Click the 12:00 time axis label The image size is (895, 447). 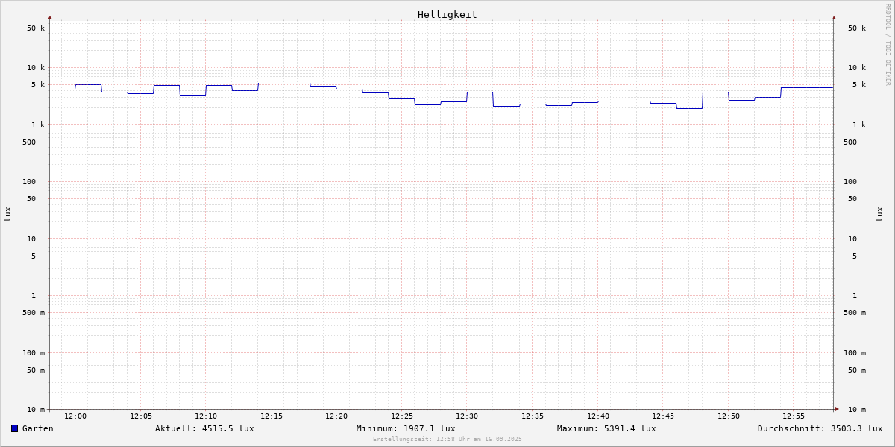click(x=75, y=416)
